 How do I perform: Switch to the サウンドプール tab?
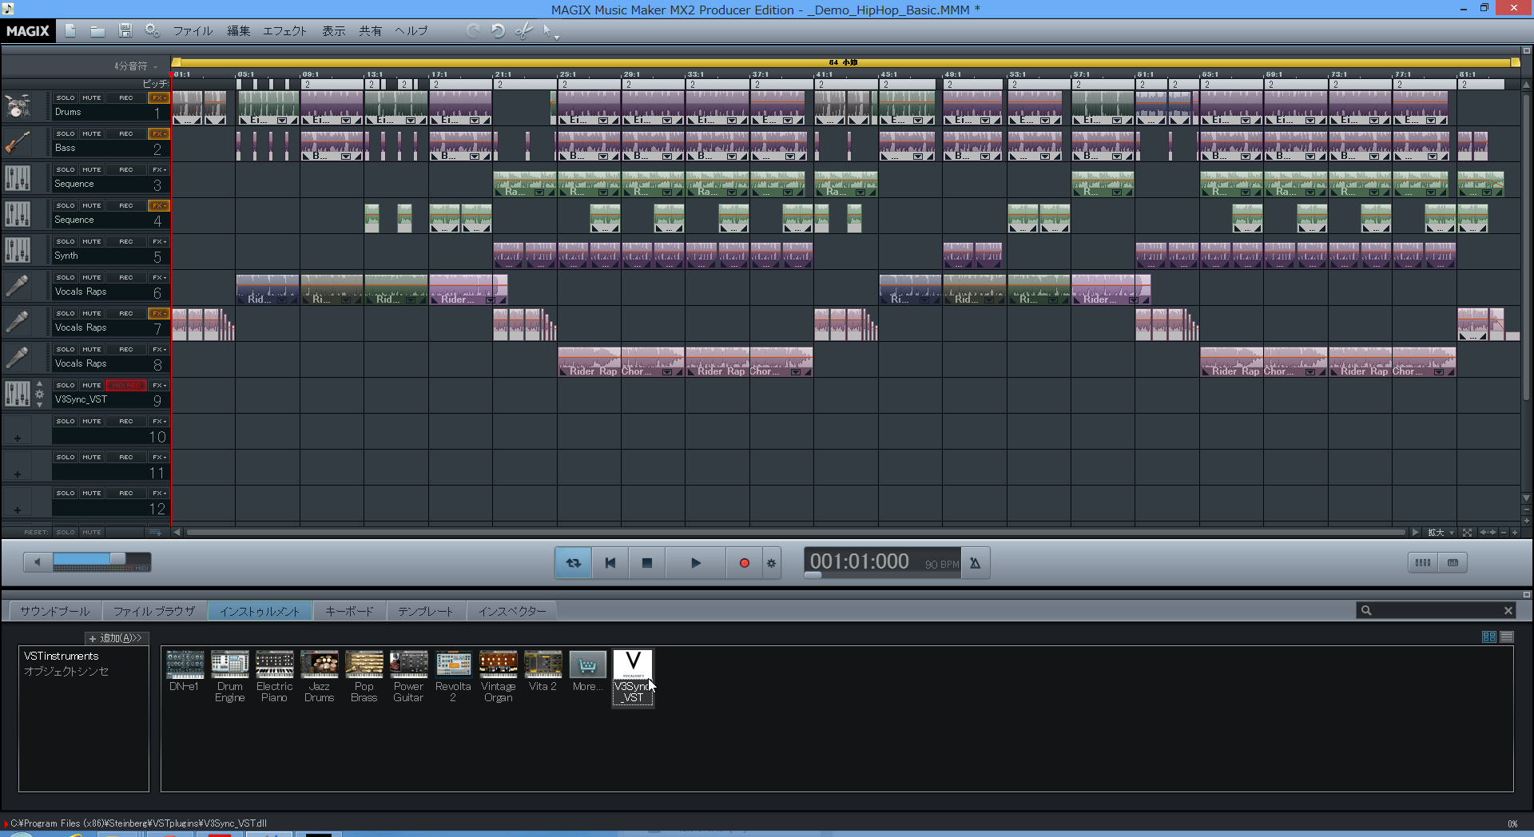click(55, 611)
